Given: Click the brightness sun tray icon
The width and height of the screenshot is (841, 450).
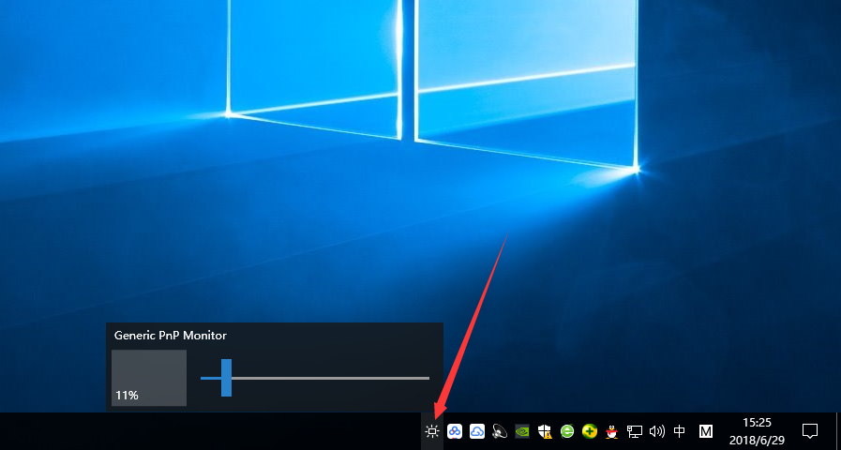Looking at the screenshot, I should click(x=432, y=430).
